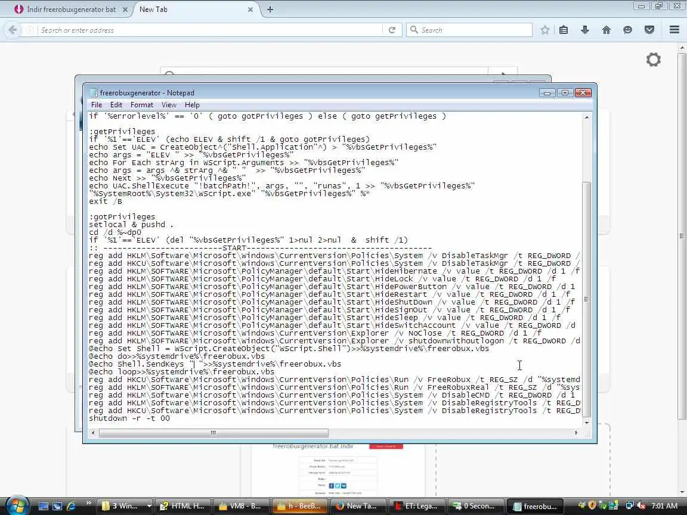The image size is (687, 515).
Task: Click the ':getPrivileges' label line
Action: (122, 131)
